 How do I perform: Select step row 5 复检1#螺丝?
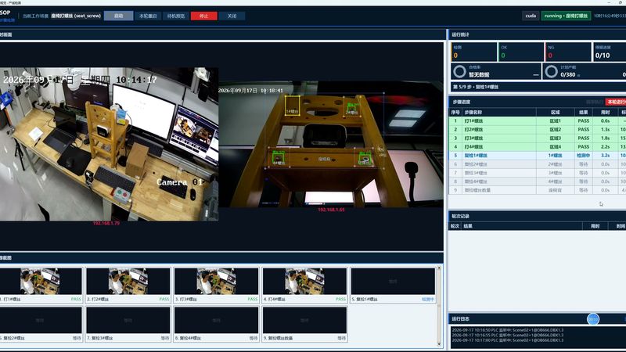(x=538, y=155)
